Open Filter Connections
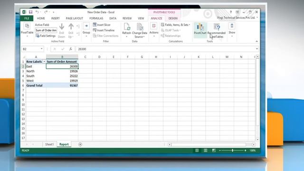The width and height of the screenshot is (304, 171). [x=105, y=36]
